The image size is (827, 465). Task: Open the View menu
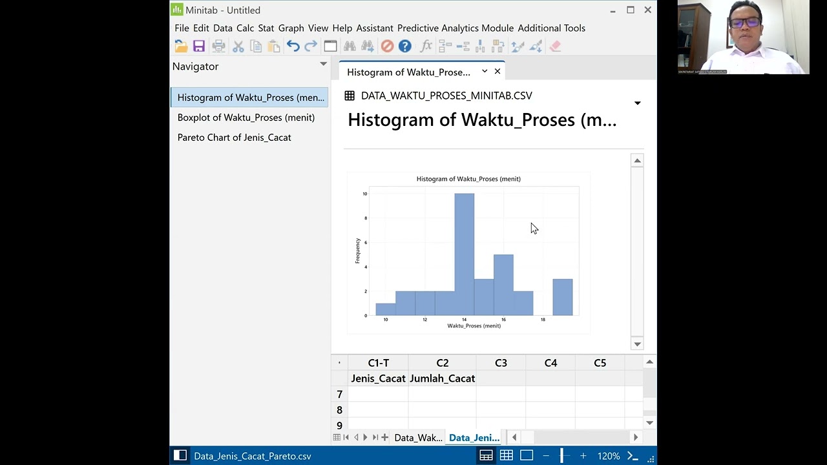(x=318, y=28)
